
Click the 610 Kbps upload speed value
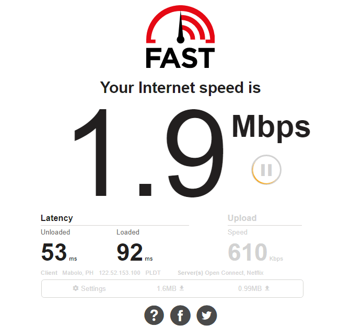(255, 252)
